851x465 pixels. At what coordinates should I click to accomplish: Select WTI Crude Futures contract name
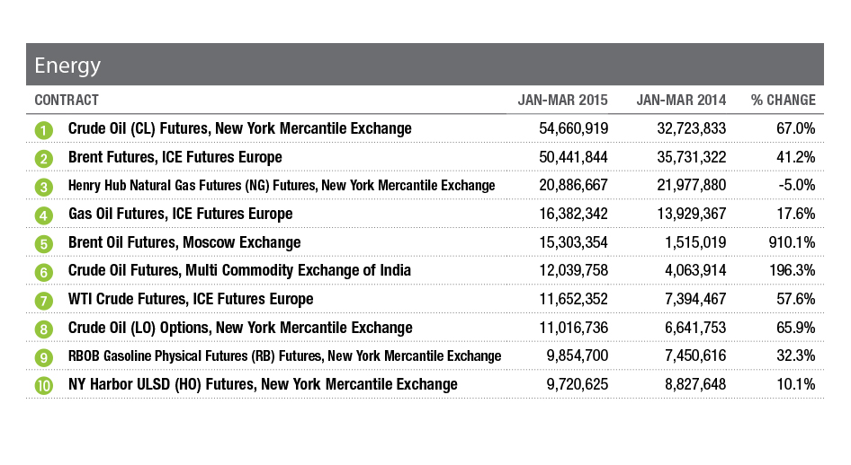tap(191, 299)
